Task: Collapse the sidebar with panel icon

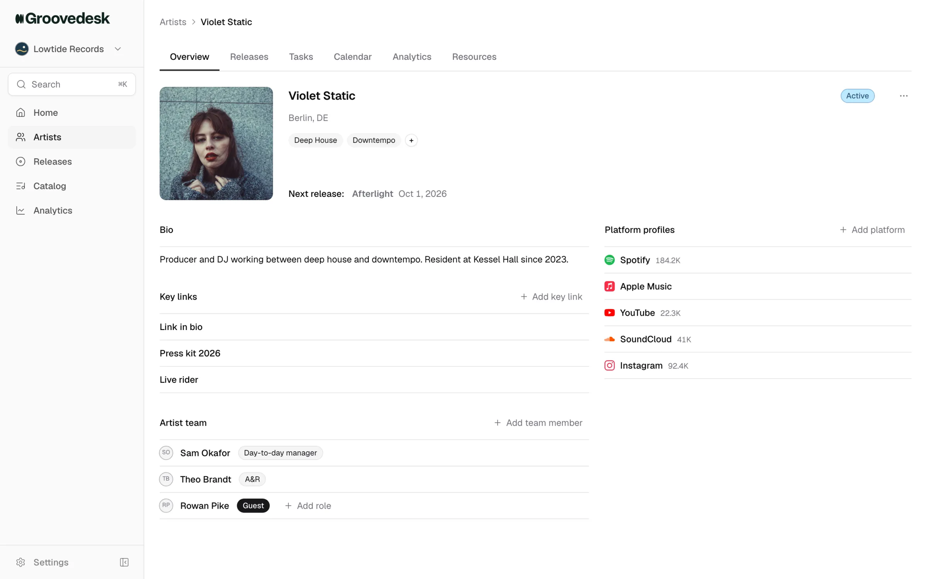Action: click(124, 562)
